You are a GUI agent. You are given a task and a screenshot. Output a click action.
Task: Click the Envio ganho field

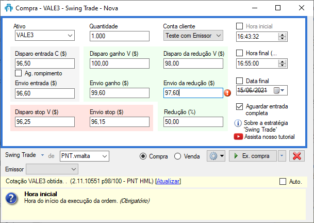coord(120,93)
